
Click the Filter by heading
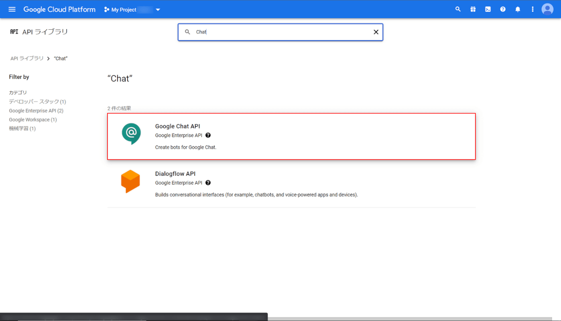pos(19,77)
